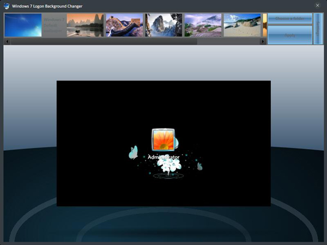Click the thumbnail strip scrollbar handle
The width and height of the screenshot is (327, 245).
coord(104,41)
